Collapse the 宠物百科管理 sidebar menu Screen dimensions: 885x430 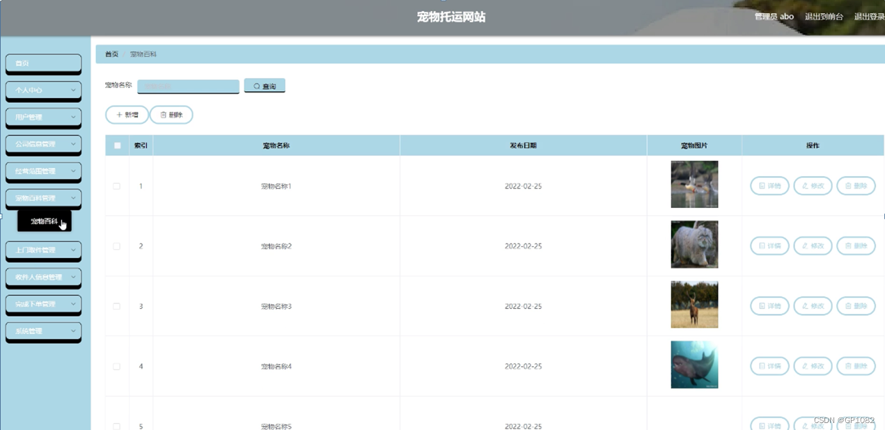pyautogui.click(x=43, y=198)
